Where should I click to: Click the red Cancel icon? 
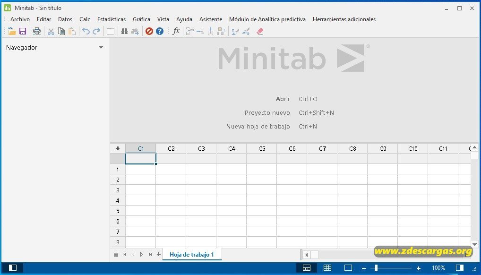pyautogui.click(x=149, y=31)
